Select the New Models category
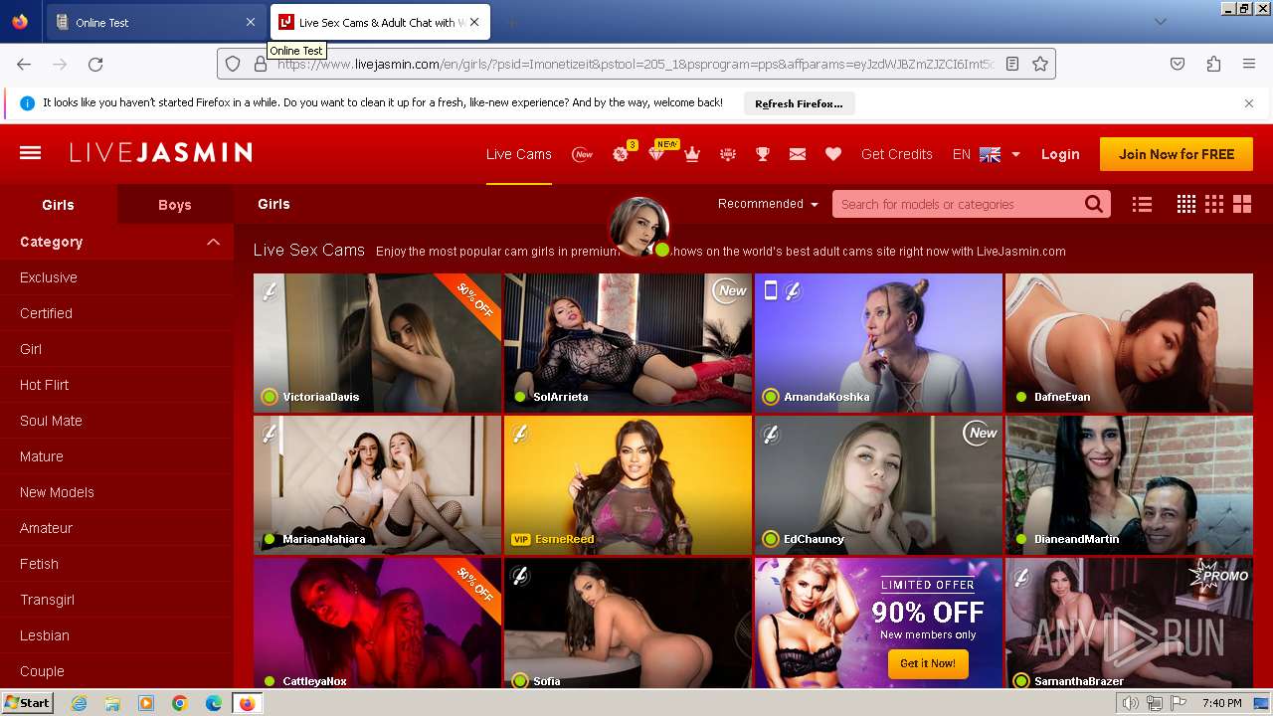This screenshot has width=1273, height=716. pos(57,492)
